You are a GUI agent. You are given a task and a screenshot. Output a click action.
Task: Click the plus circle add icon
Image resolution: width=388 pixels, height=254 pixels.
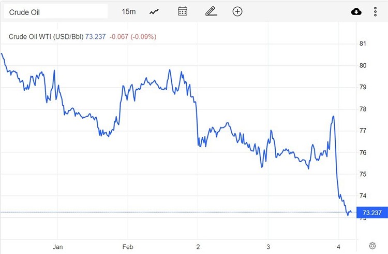237,11
